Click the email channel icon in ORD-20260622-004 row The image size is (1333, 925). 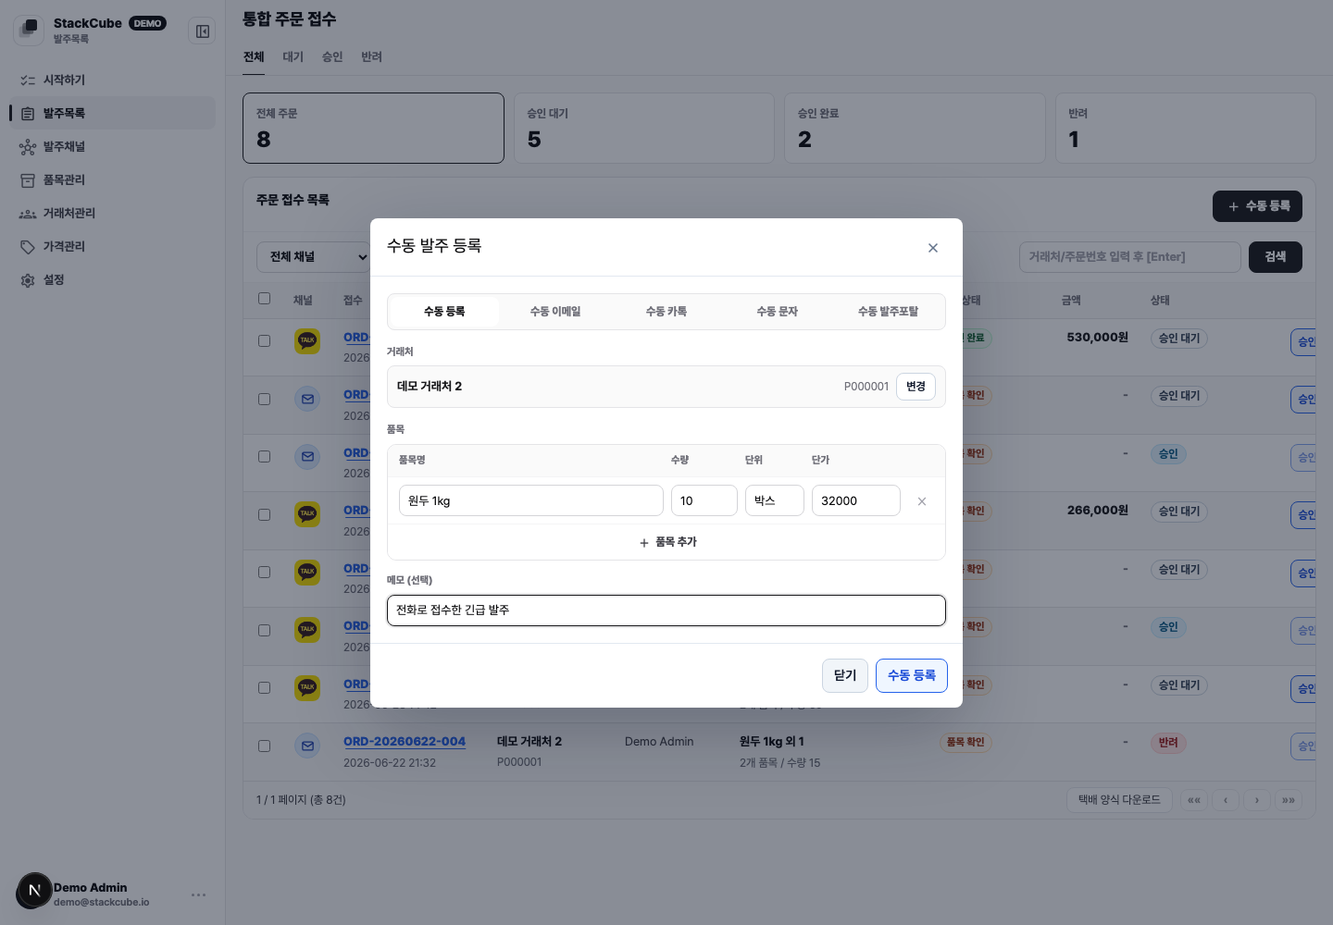pyautogui.click(x=307, y=746)
